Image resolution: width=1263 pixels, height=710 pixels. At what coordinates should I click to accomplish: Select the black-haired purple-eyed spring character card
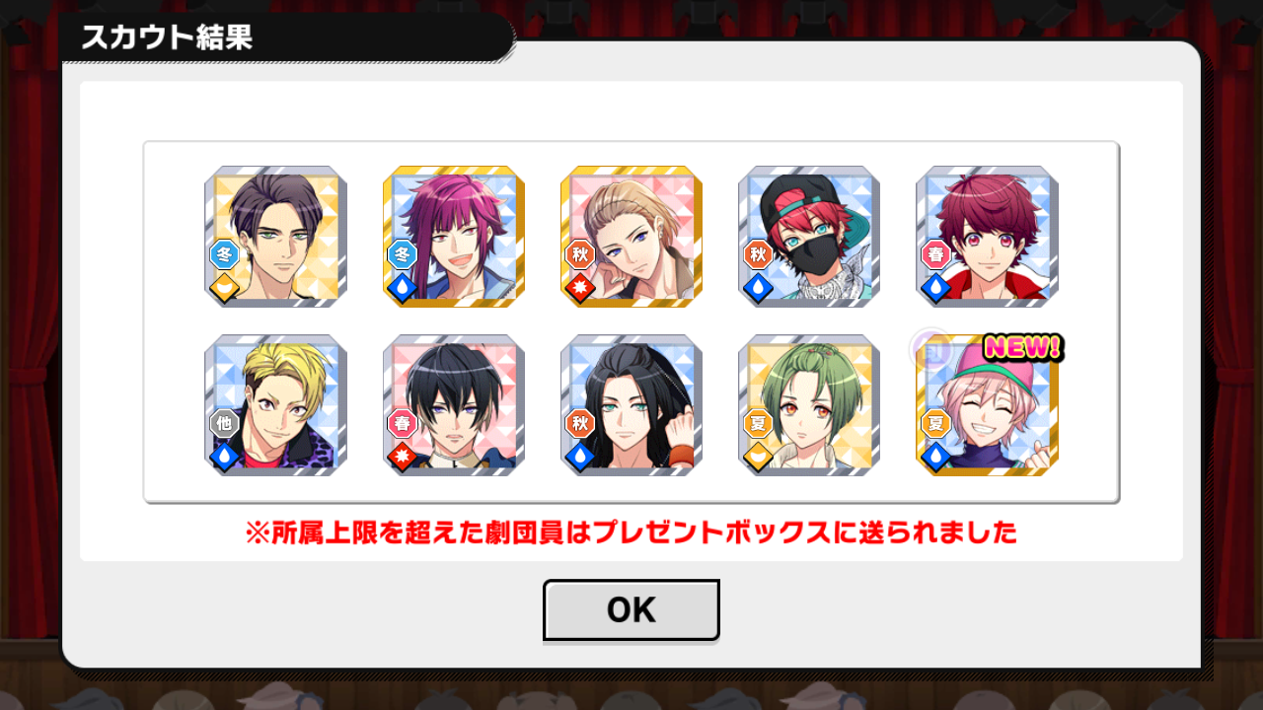[x=454, y=405]
